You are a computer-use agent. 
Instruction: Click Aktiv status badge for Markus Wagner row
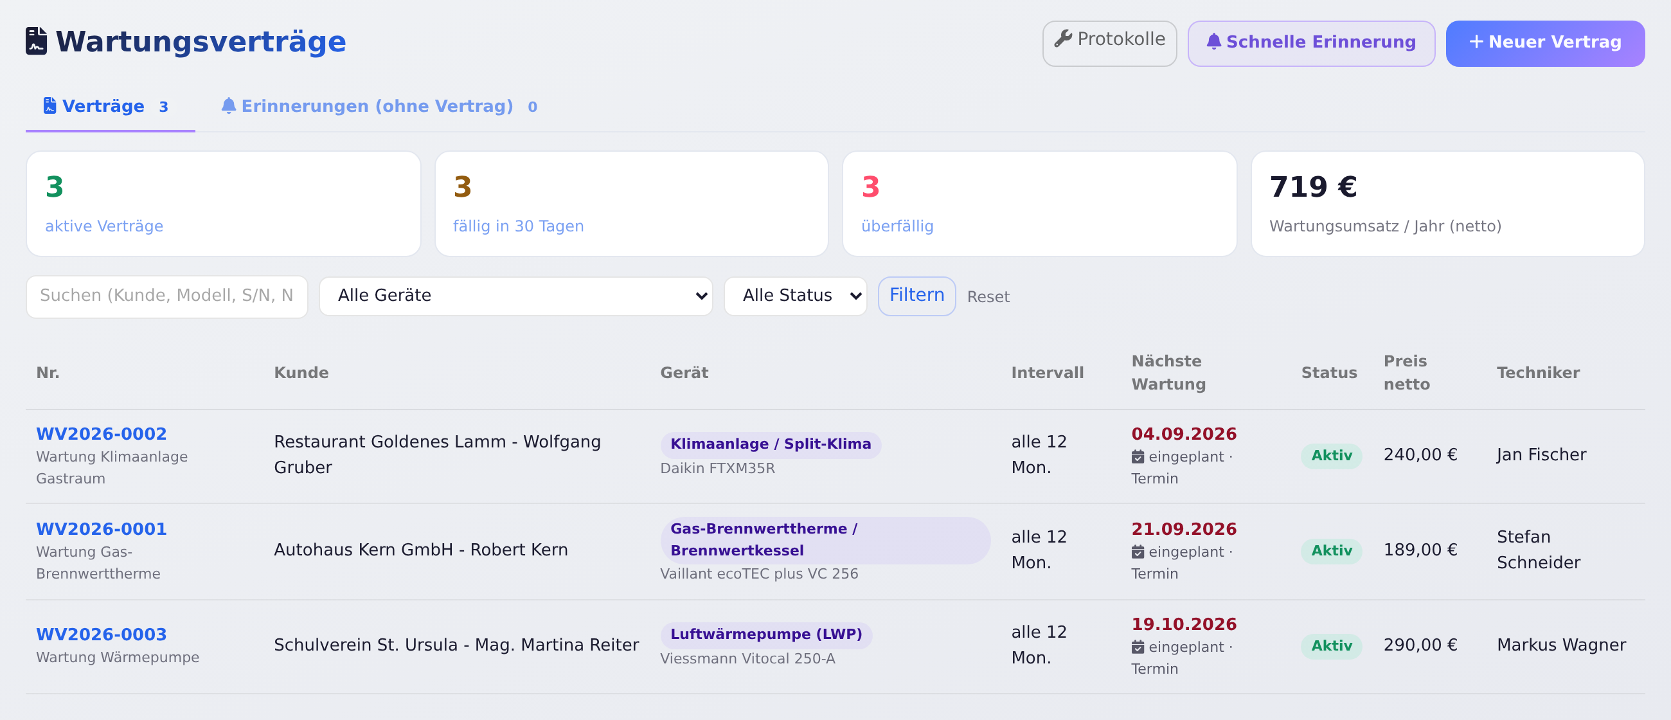(x=1331, y=647)
